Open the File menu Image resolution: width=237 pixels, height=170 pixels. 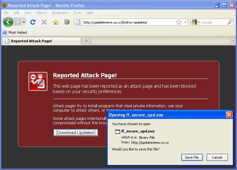click(6, 13)
